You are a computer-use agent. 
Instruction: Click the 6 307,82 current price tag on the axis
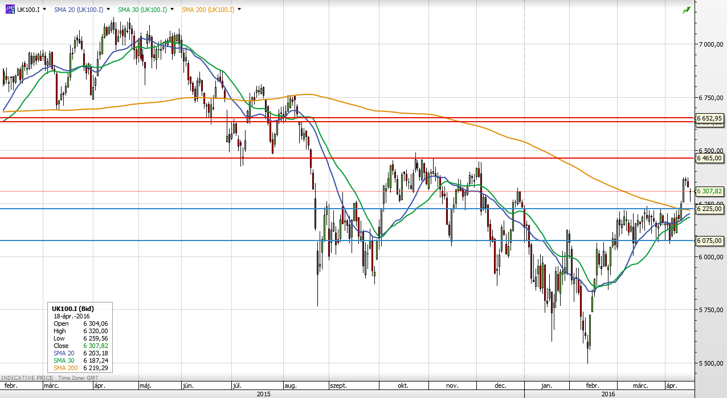click(709, 192)
